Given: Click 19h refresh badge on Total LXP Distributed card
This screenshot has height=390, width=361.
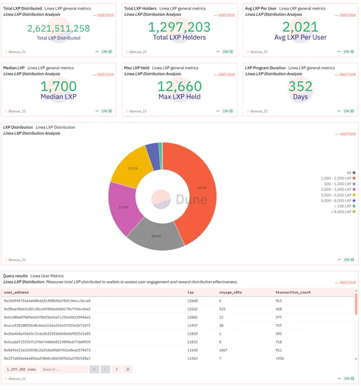Looking at the screenshot, I should point(107,52).
